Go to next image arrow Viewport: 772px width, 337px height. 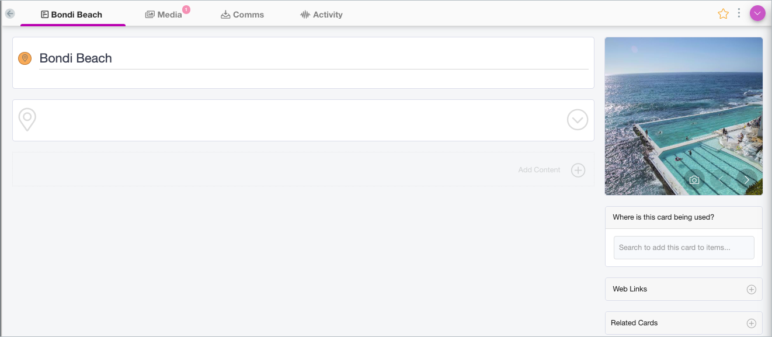tap(747, 180)
